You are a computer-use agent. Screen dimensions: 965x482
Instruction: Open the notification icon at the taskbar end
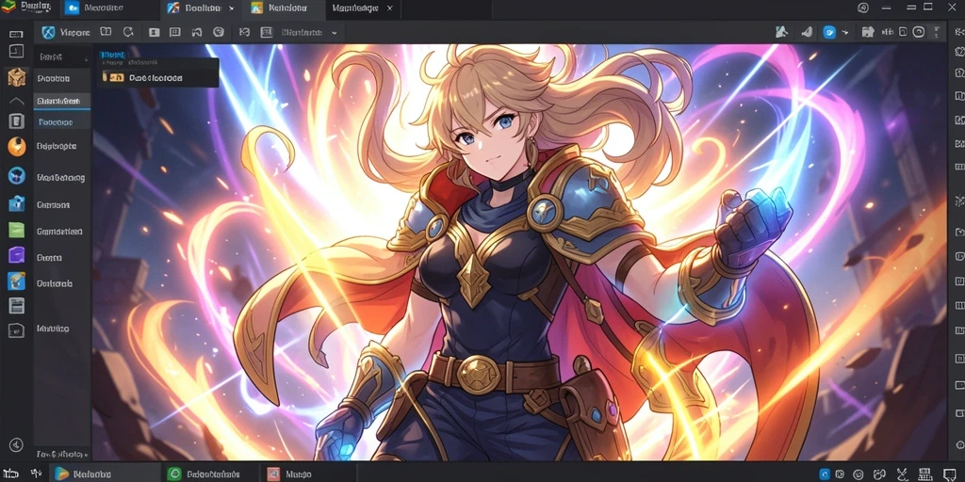[951, 474]
